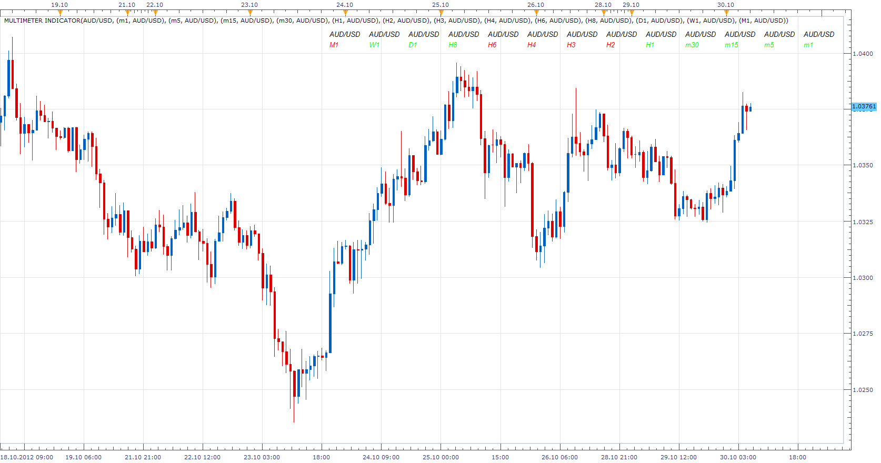Pick the 26.10 orange day marker
This screenshot has height=463, width=881.
(x=536, y=12)
